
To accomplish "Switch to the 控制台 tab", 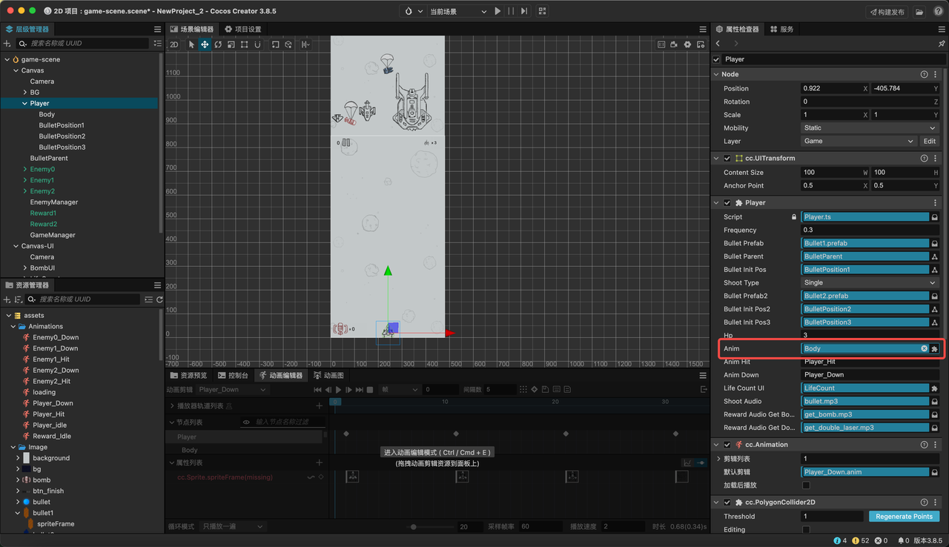I will point(232,375).
